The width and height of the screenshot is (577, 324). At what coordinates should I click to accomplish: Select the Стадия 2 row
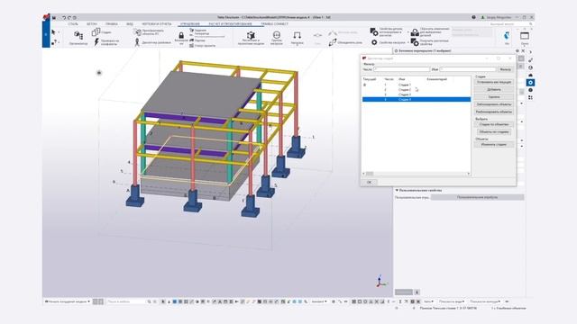click(x=417, y=90)
